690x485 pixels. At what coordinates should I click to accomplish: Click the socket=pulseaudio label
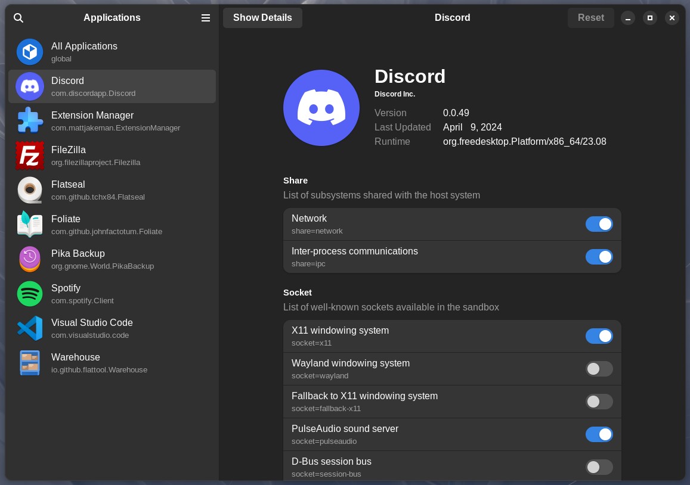click(x=324, y=442)
